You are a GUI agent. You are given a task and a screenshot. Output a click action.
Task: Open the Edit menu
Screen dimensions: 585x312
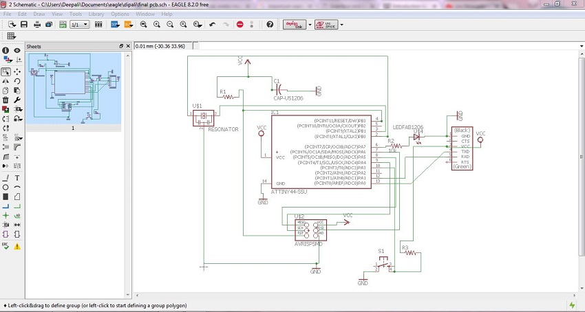click(22, 14)
